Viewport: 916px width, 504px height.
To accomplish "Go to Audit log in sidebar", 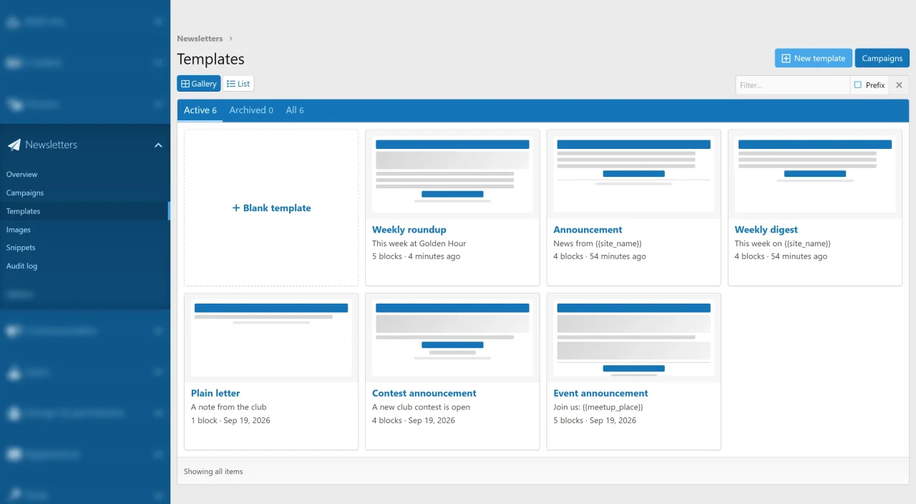I will click(21, 266).
